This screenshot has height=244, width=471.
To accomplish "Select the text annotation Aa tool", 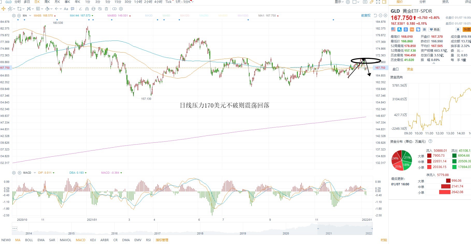I will [66, 9].
